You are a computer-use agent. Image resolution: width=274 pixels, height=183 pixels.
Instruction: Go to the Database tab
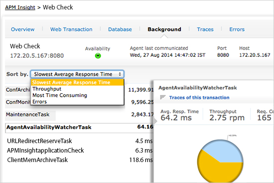(x=120, y=29)
